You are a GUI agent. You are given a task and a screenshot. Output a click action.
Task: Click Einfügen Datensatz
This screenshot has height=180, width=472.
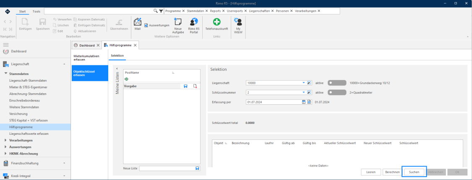(89, 25)
